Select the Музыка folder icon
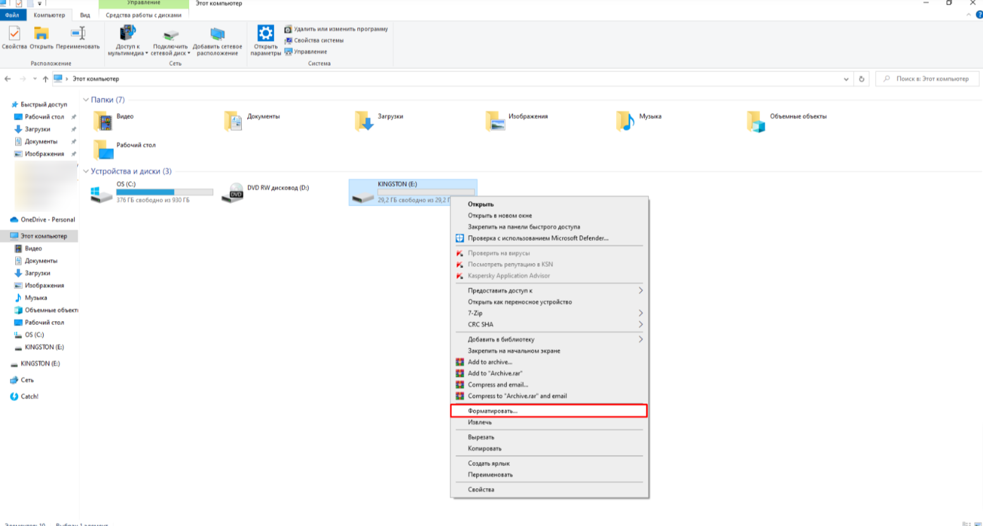The image size is (983, 526). [x=625, y=121]
